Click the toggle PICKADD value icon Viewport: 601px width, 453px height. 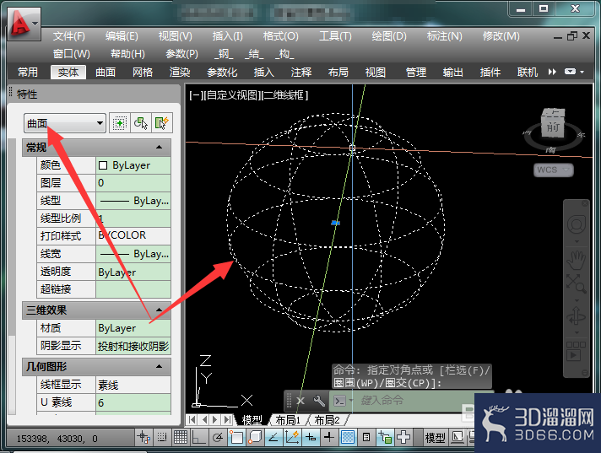point(119,123)
